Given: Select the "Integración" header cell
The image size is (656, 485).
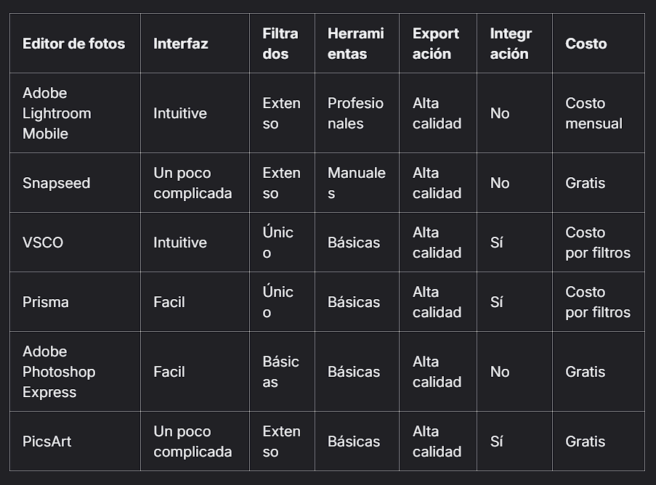Looking at the screenshot, I should [x=511, y=44].
